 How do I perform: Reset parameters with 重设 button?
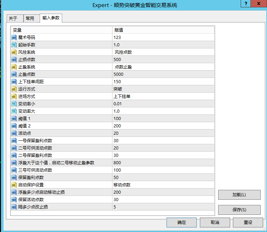pyautogui.click(x=248, y=223)
